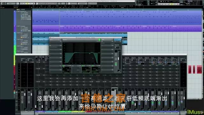The height and width of the screenshot is (115, 204).
Task: Click the waveform icon button in the top toolbar
Action: [x=18, y=4]
